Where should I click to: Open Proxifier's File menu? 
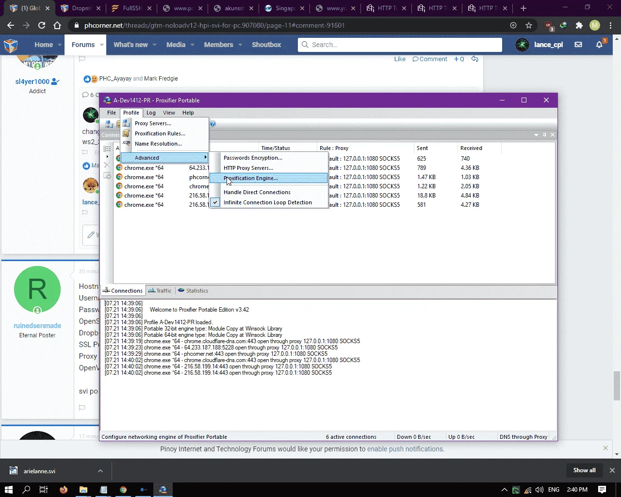pos(112,113)
